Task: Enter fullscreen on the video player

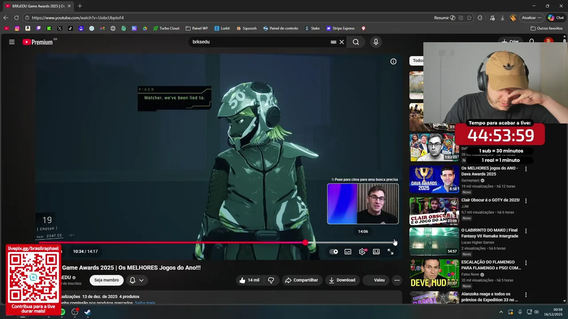Action: tap(390, 252)
